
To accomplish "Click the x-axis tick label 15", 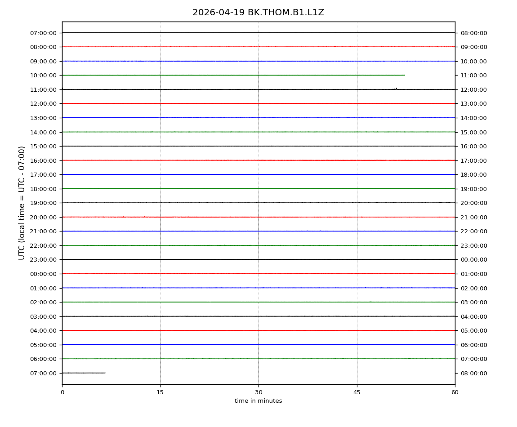I will pyautogui.click(x=160, y=392).
